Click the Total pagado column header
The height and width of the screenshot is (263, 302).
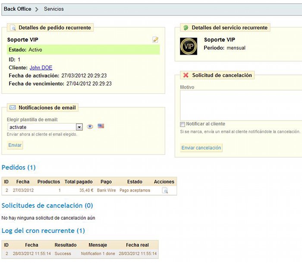(79, 182)
